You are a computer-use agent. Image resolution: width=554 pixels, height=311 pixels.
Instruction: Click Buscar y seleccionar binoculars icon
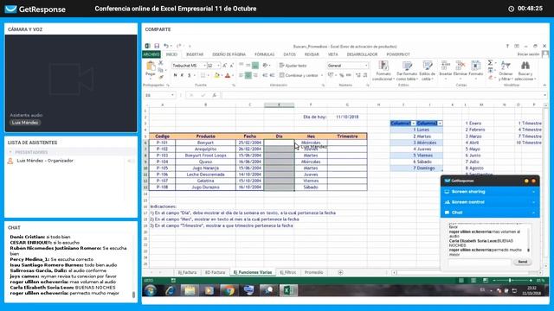pos(525,66)
